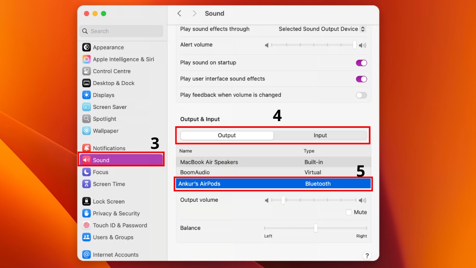The width and height of the screenshot is (476, 268).
Task: Disable Play user interface sound effects
Action: point(361,79)
